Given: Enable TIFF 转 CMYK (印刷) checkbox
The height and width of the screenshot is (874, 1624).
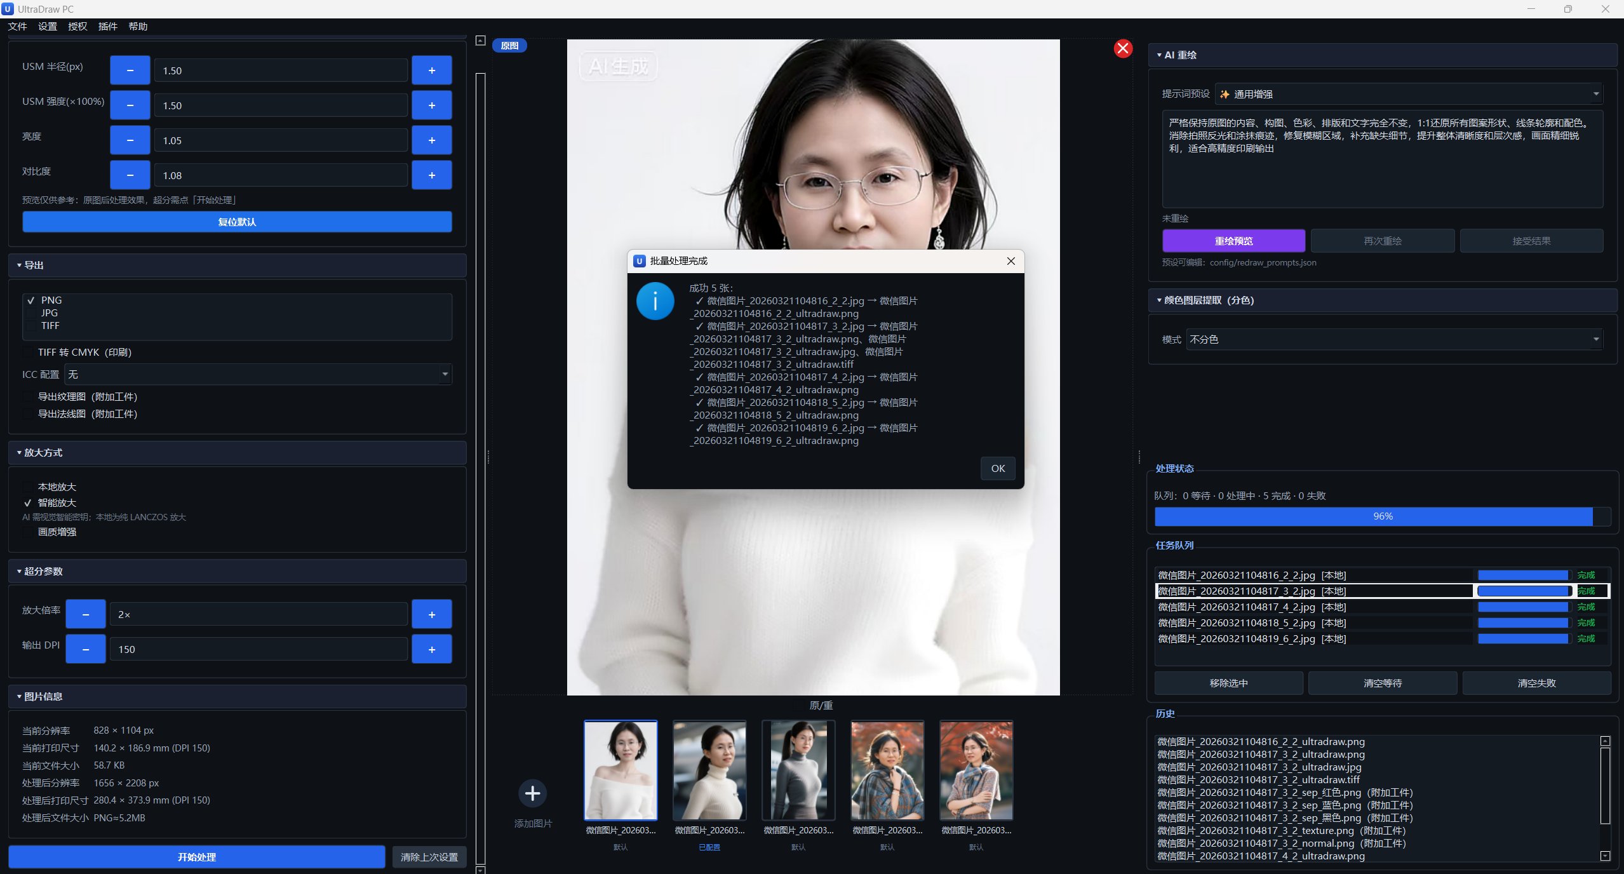Looking at the screenshot, I should (28, 353).
